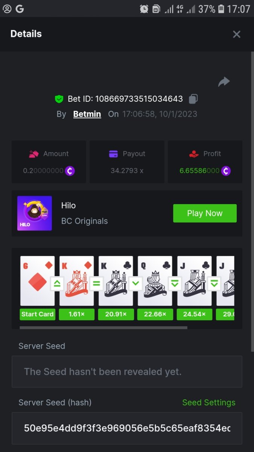This screenshot has height=452, width=254.
Task: Click the purple coin icon beside profit
Action: [226, 171]
